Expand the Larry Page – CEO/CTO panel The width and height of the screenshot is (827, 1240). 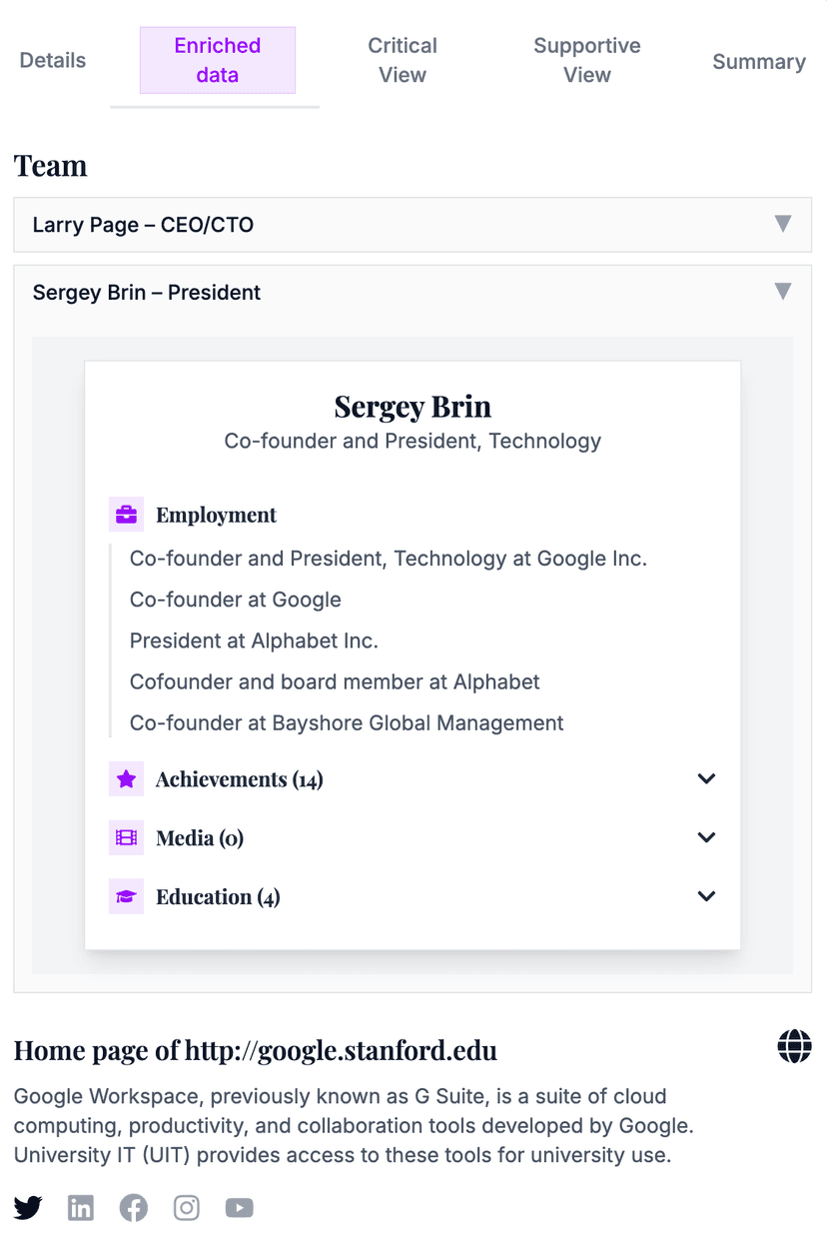(x=783, y=224)
